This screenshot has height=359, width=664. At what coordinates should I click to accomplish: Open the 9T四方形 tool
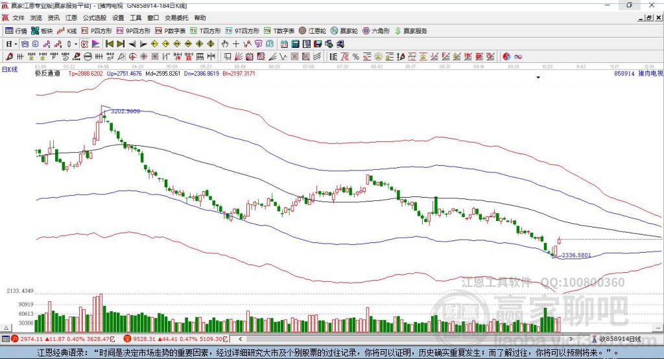click(243, 31)
